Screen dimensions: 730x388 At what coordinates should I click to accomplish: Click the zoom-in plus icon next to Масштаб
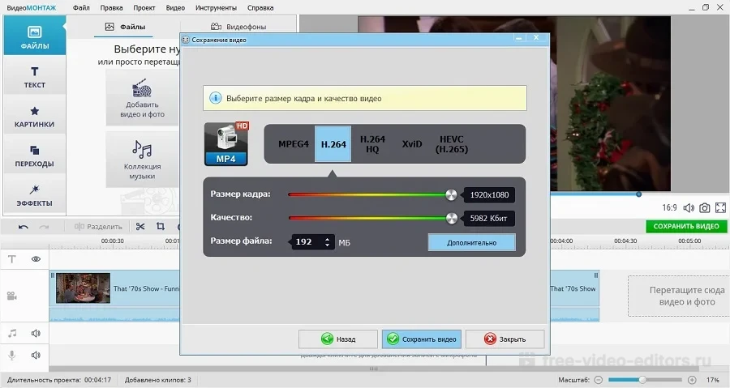coord(692,380)
